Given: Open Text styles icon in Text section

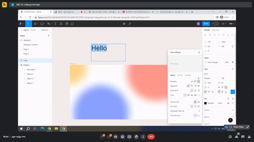Looking at the screenshot, I should click(233, 69).
